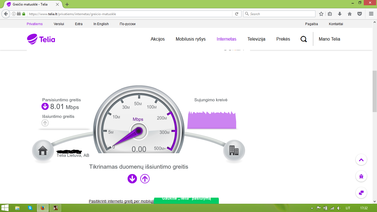Click the page vertical scrollbar thumb
This screenshot has height=212, width=377.
click(x=375, y=91)
